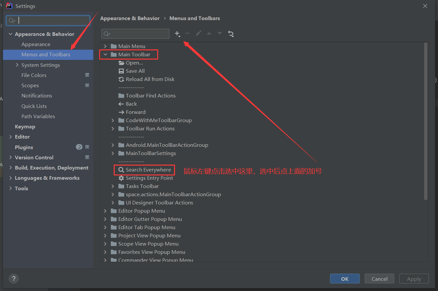
Task: Click the IntelliJ logo in title bar
Action: point(9,6)
